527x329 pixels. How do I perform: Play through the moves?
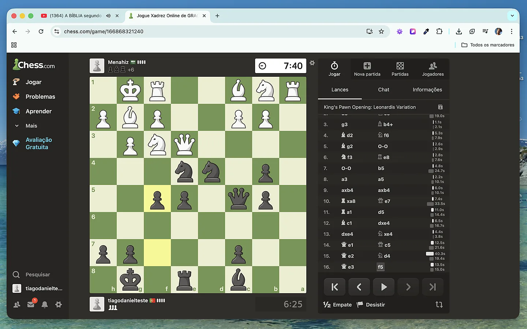[384, 287]
